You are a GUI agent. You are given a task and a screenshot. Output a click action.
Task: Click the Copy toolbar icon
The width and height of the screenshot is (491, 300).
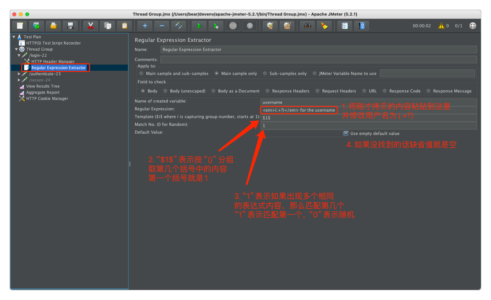point(107,26)
